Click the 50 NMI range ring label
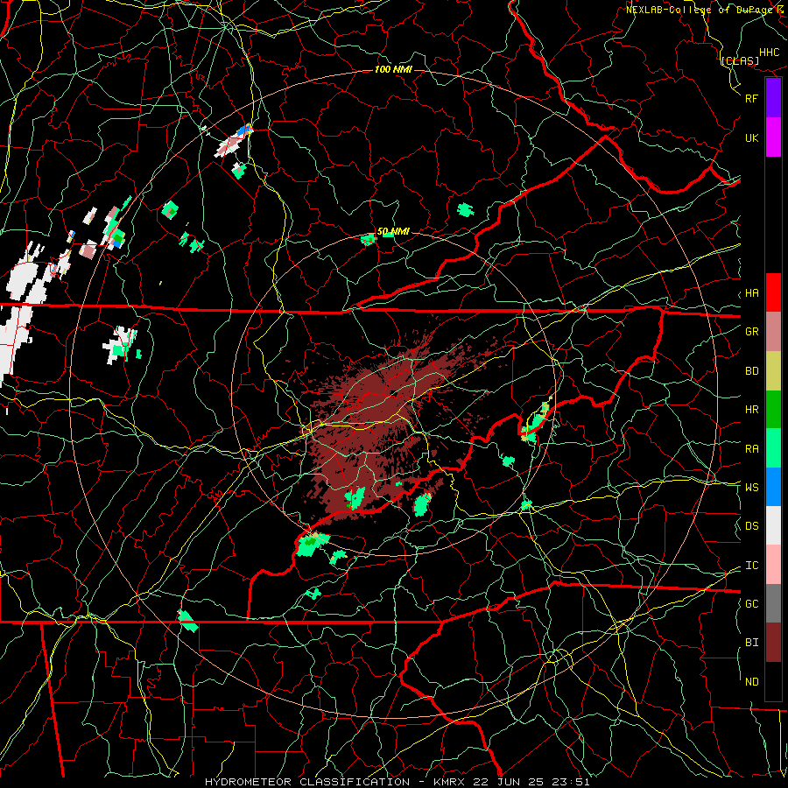Screen dimensions: 788x788 coord(393,231)
